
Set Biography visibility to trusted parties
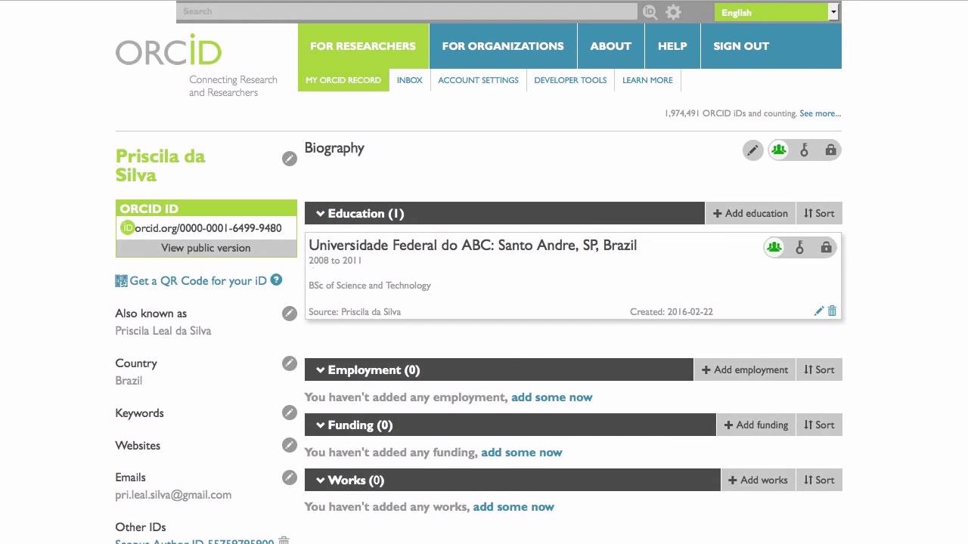(805, 150)
